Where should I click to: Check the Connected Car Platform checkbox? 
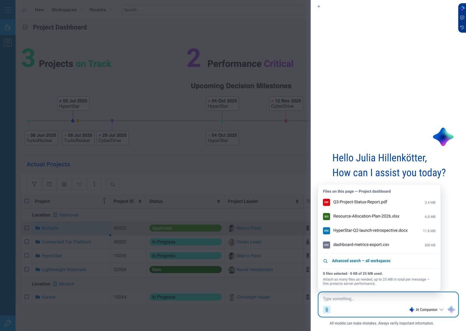pos(27,242)
